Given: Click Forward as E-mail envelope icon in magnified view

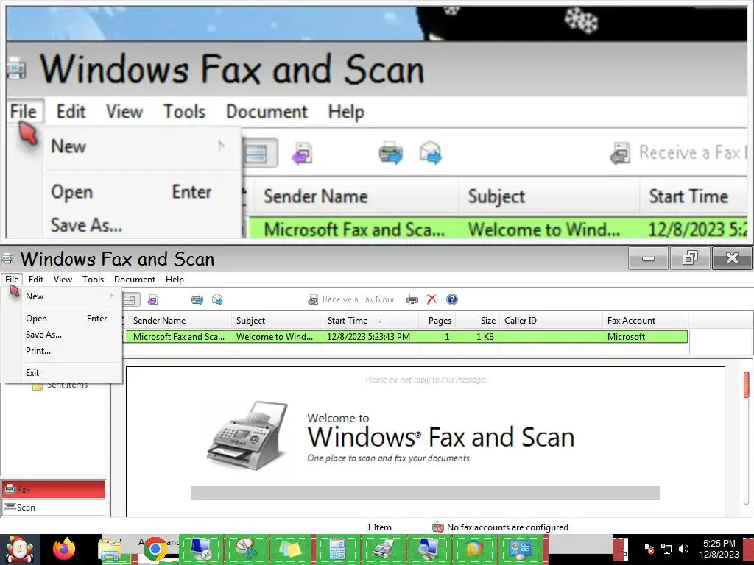Looking at the screenshot, I should 430,153.
